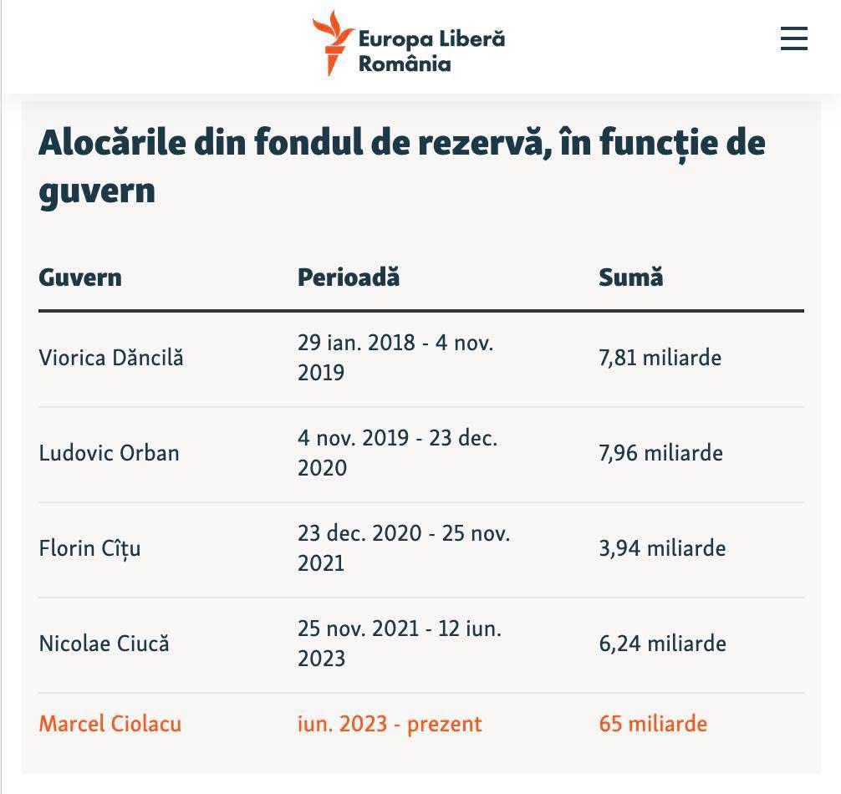Click the Guvern column header
The height and width of the screenshot is (794, 841).
pos(80,277)
